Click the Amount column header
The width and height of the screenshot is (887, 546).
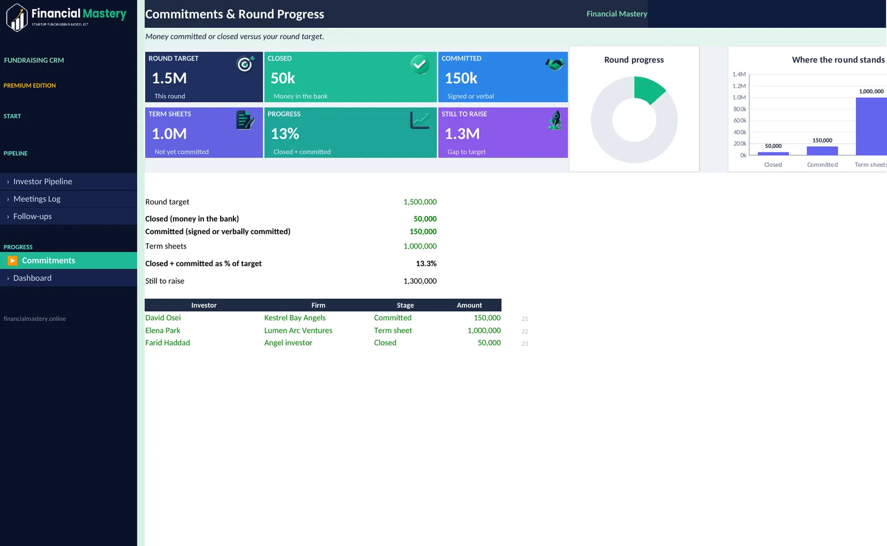(x=470, y=305)
